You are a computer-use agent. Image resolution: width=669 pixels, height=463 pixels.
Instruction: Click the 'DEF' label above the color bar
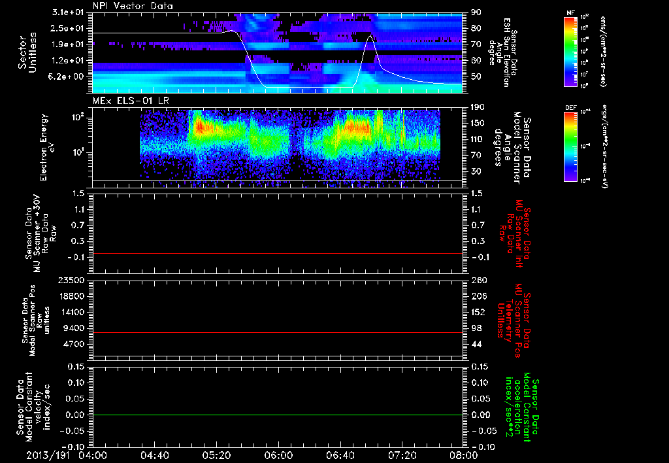(x=570, y=108)
